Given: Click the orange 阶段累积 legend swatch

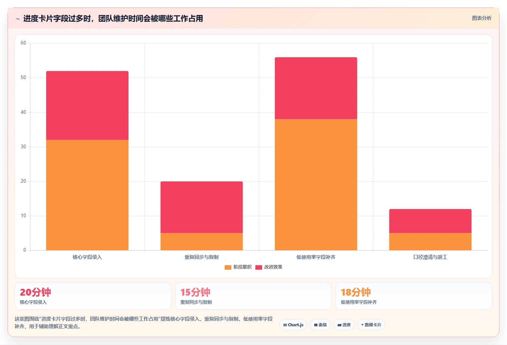Looking at the screenshot, I should click(x=228, y=267).
